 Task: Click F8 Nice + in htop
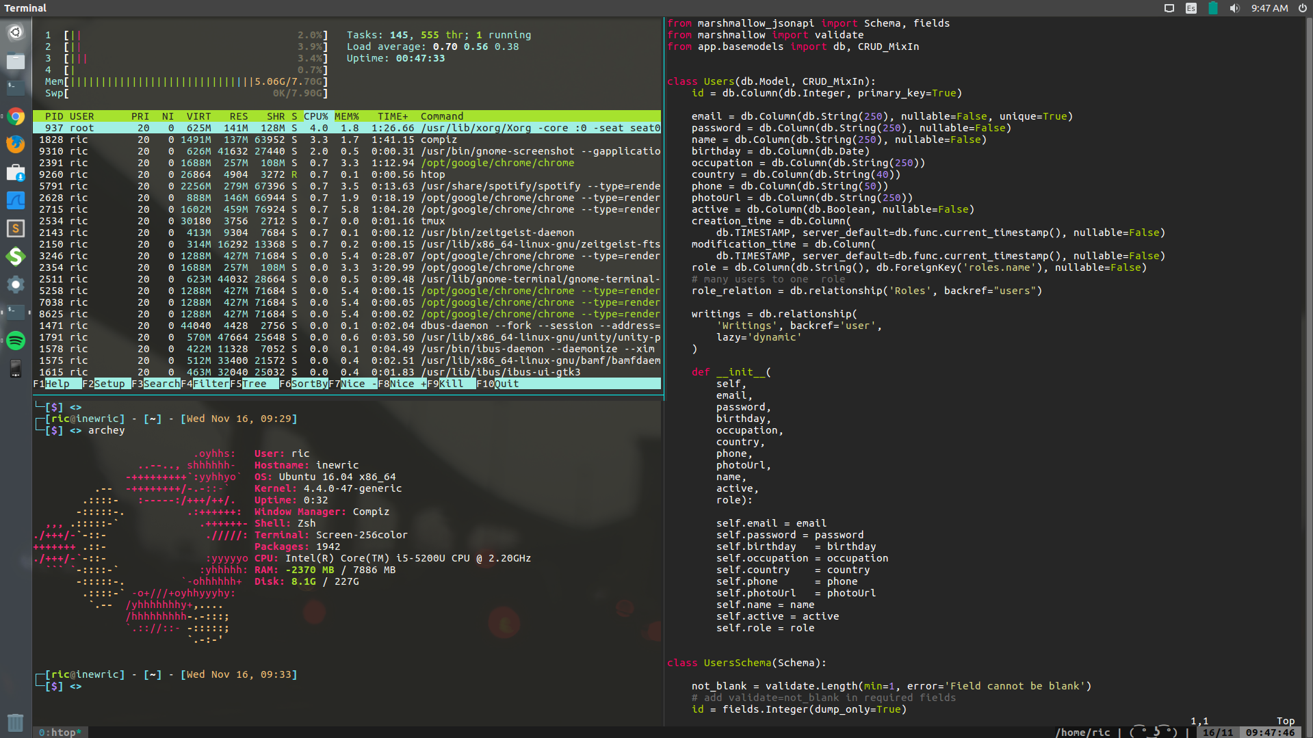(402, 384)
